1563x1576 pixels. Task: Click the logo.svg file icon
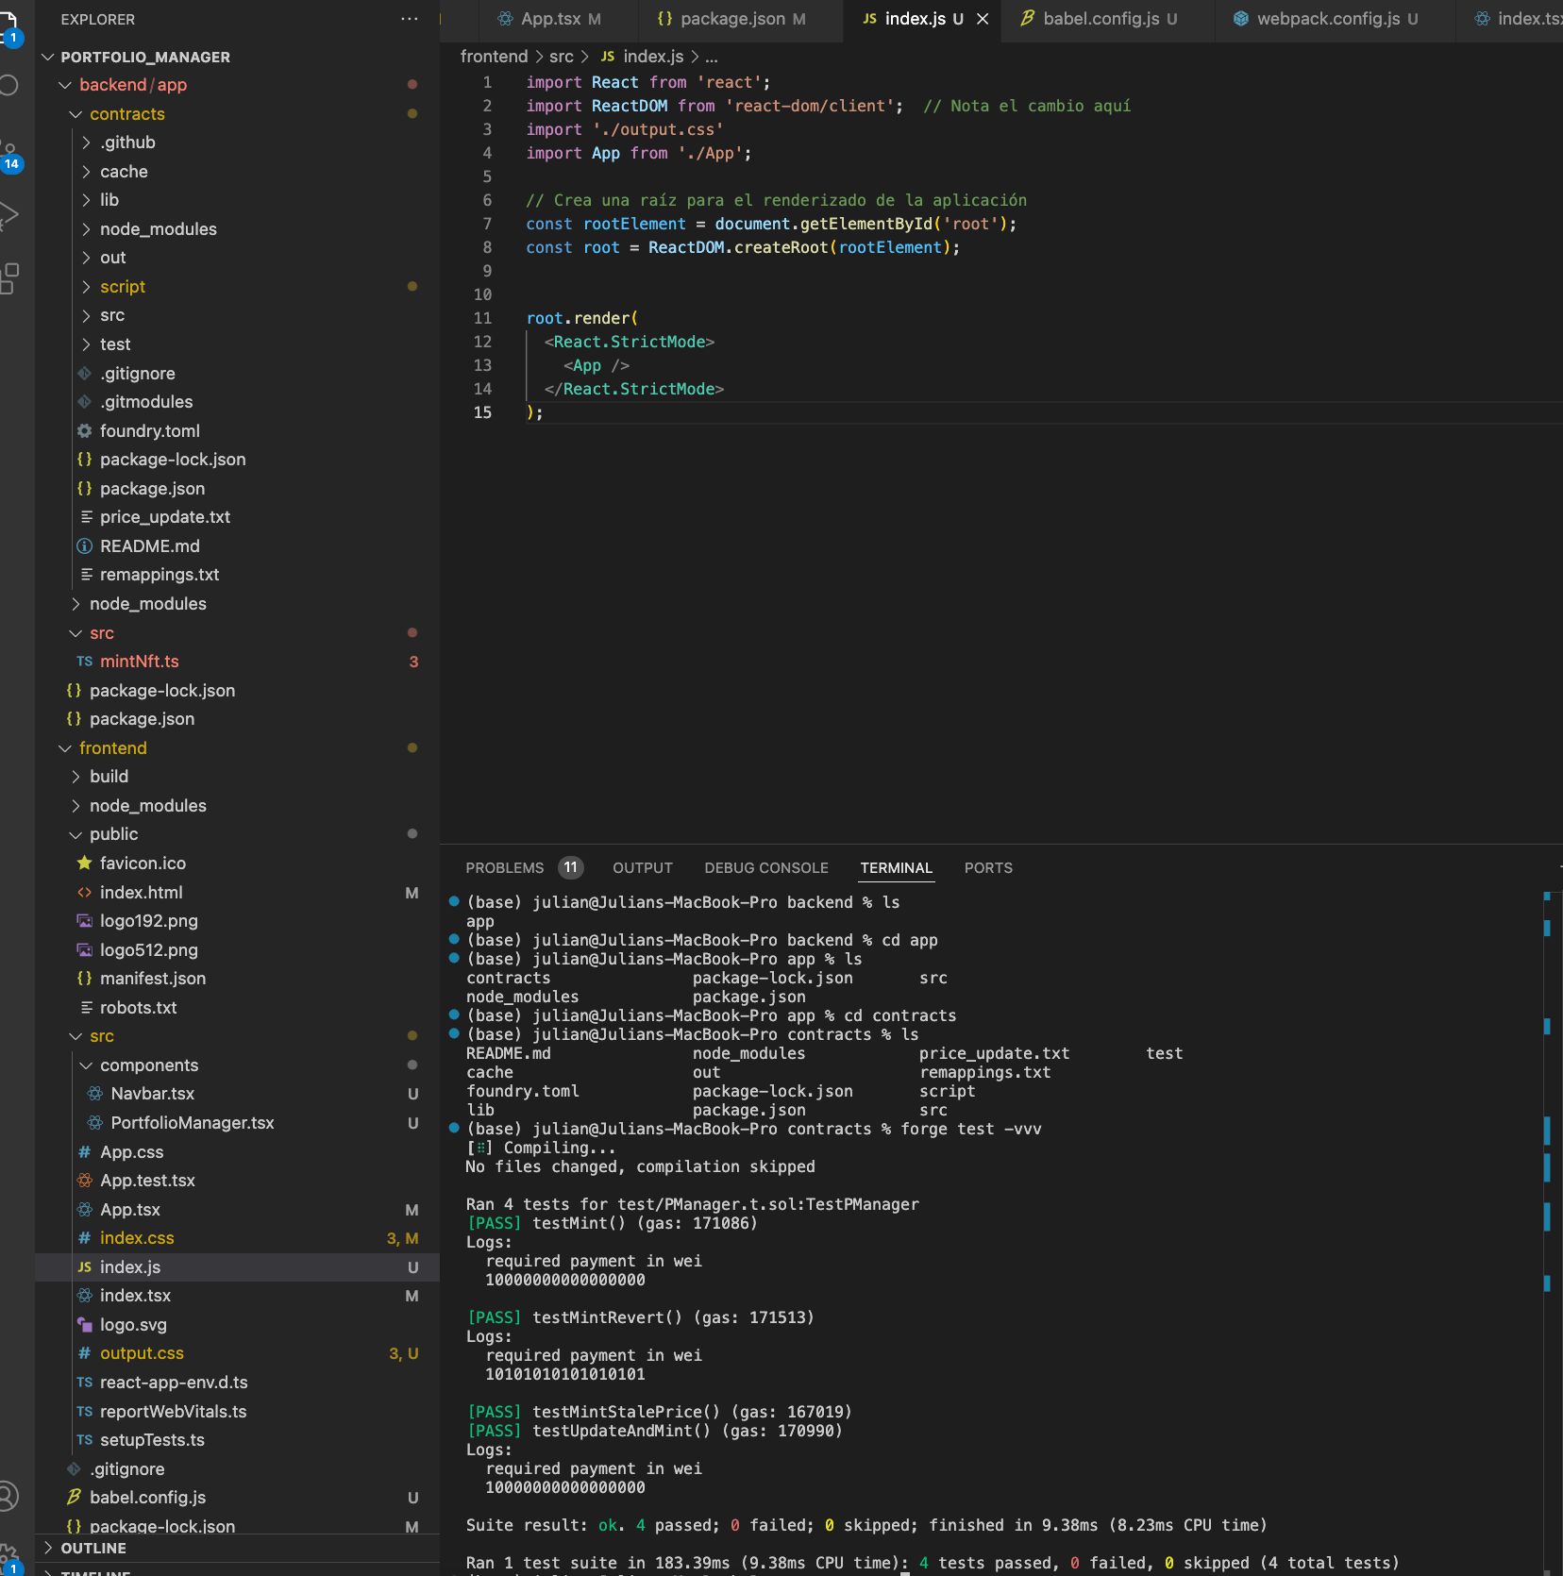point(84,1325)
